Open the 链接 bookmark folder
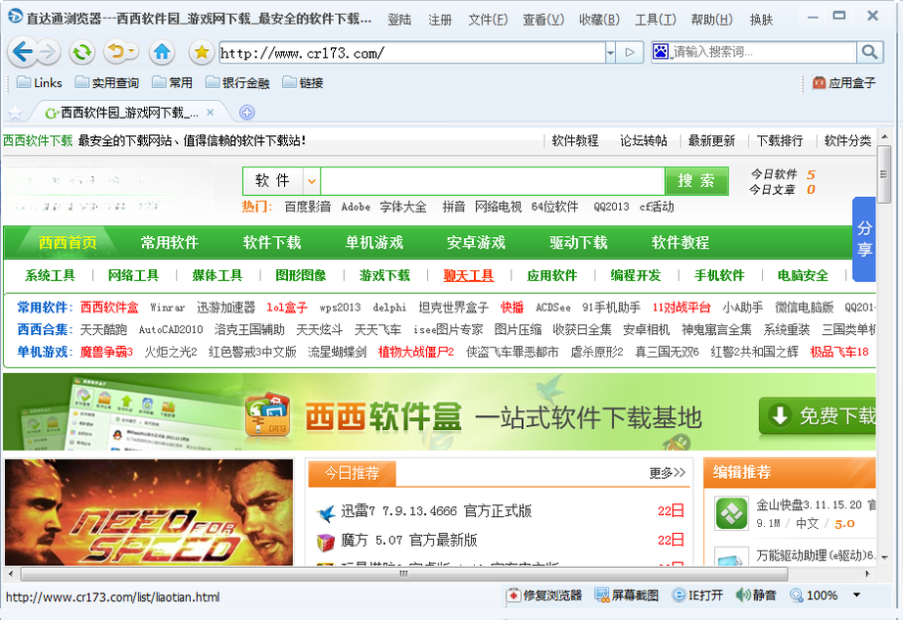 point(303,83)
